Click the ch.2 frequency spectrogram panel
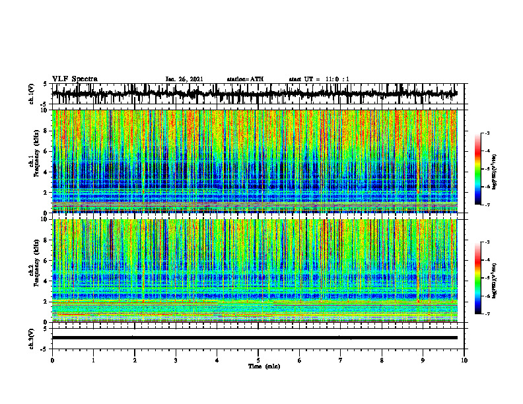 click(x=254, y=271)
